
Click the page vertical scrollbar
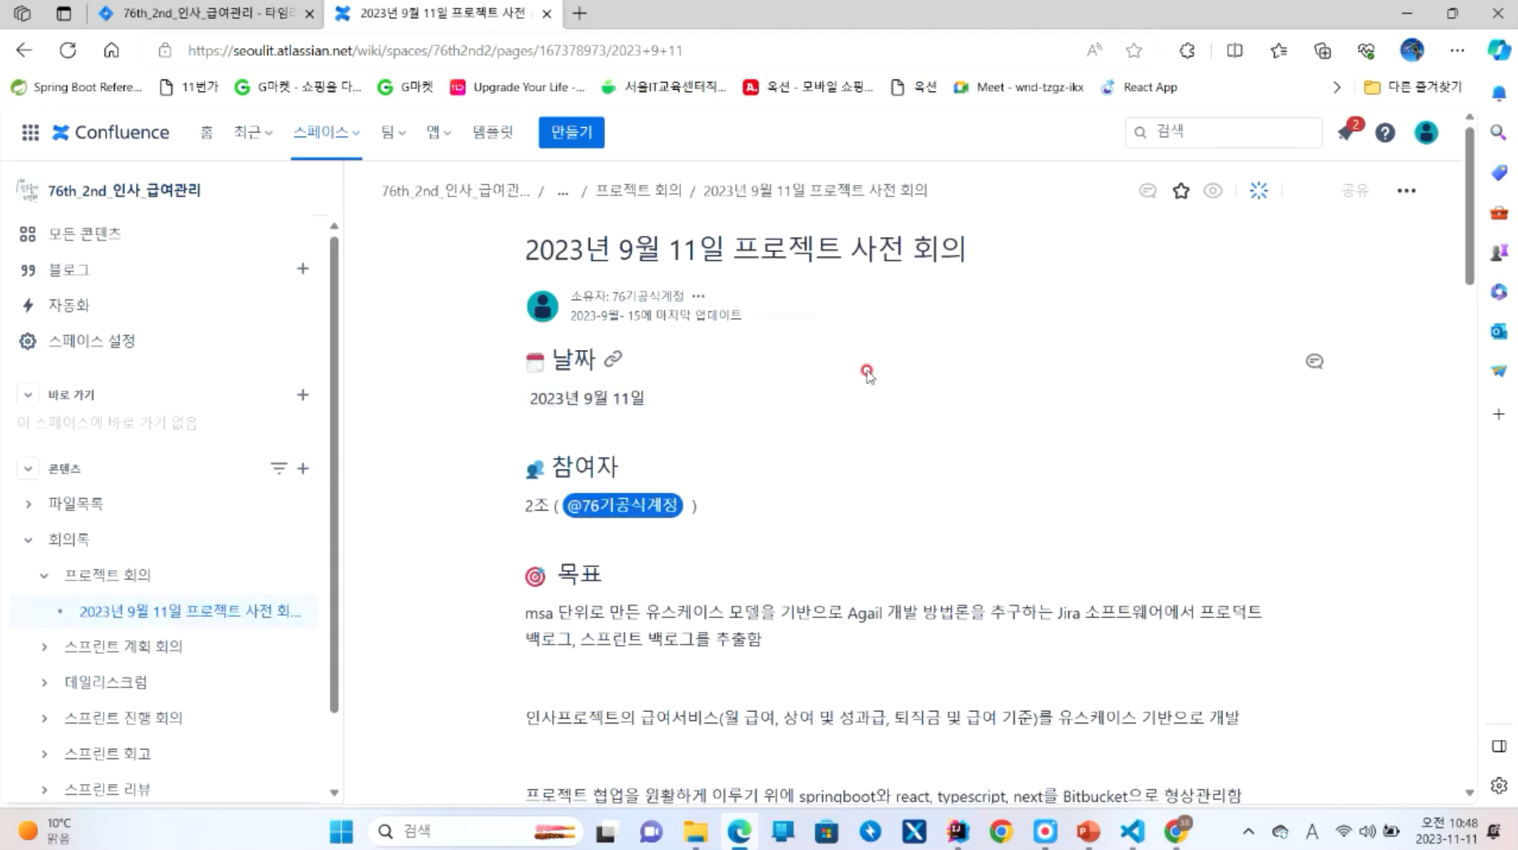pyautogui.click(x=1469, y=207)
